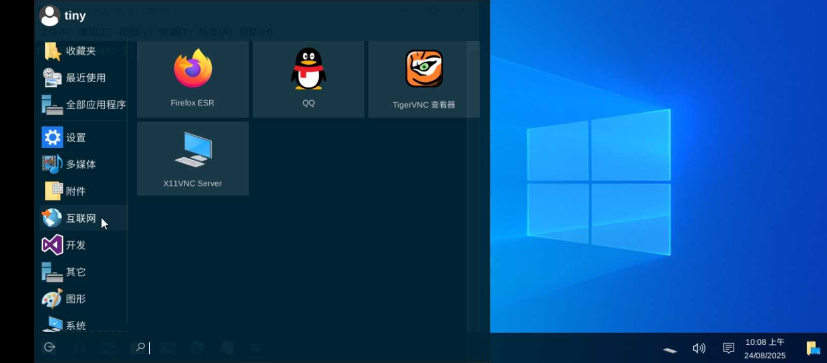Open X11VNC Server
Image resolution: width=827 pixels, height=363 pixels.
pos(193,159)
